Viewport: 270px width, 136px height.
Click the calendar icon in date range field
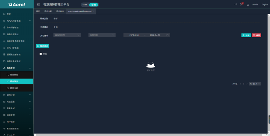pyautogui.click(x=167, y=35)
